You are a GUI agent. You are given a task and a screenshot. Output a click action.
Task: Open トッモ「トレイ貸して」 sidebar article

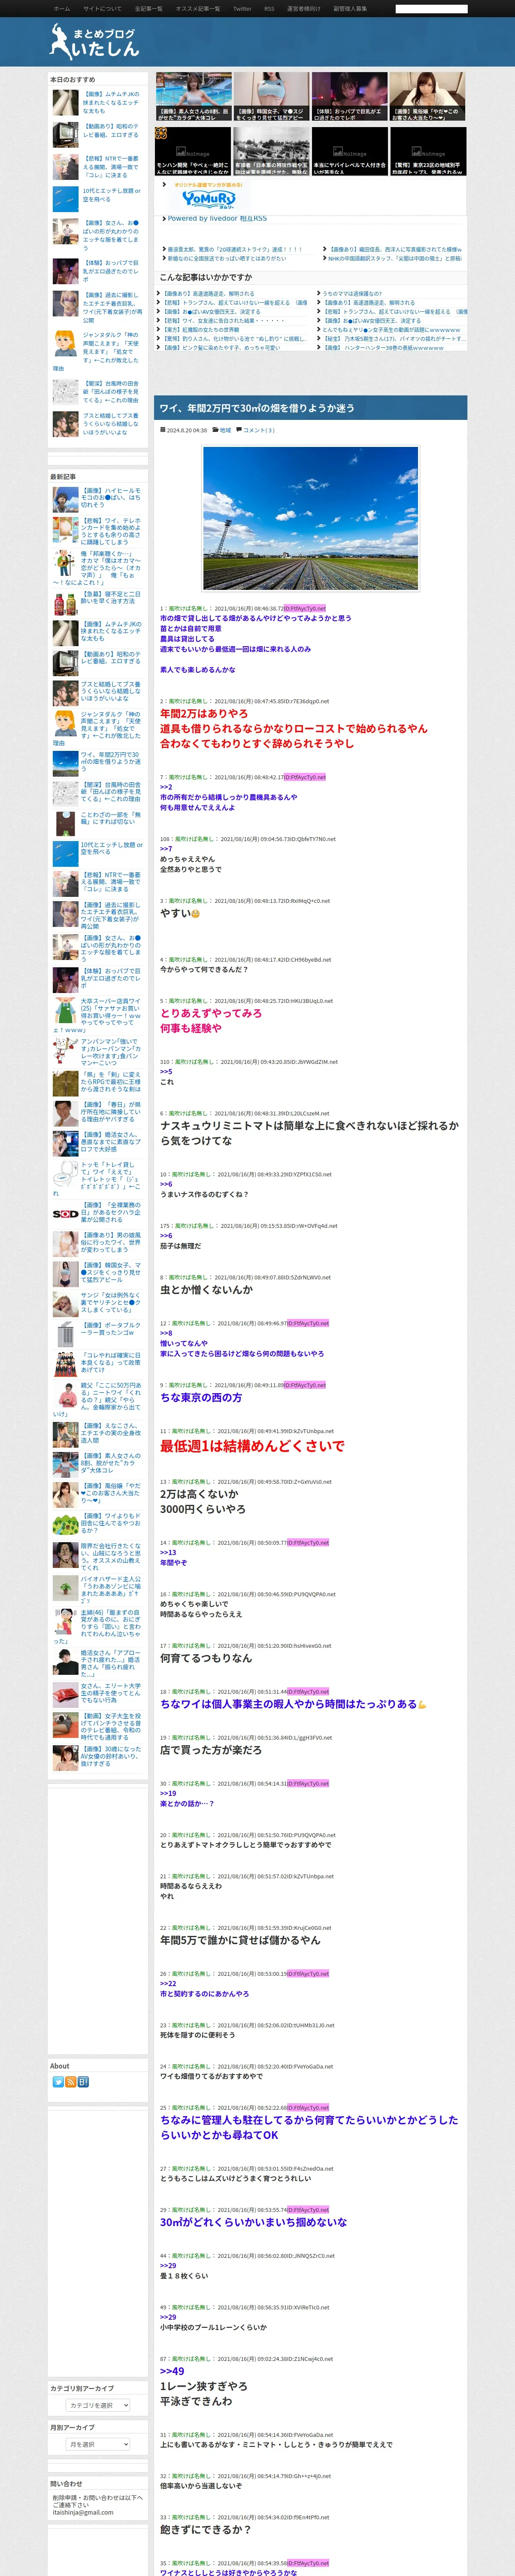click(x=97, y=1178)
